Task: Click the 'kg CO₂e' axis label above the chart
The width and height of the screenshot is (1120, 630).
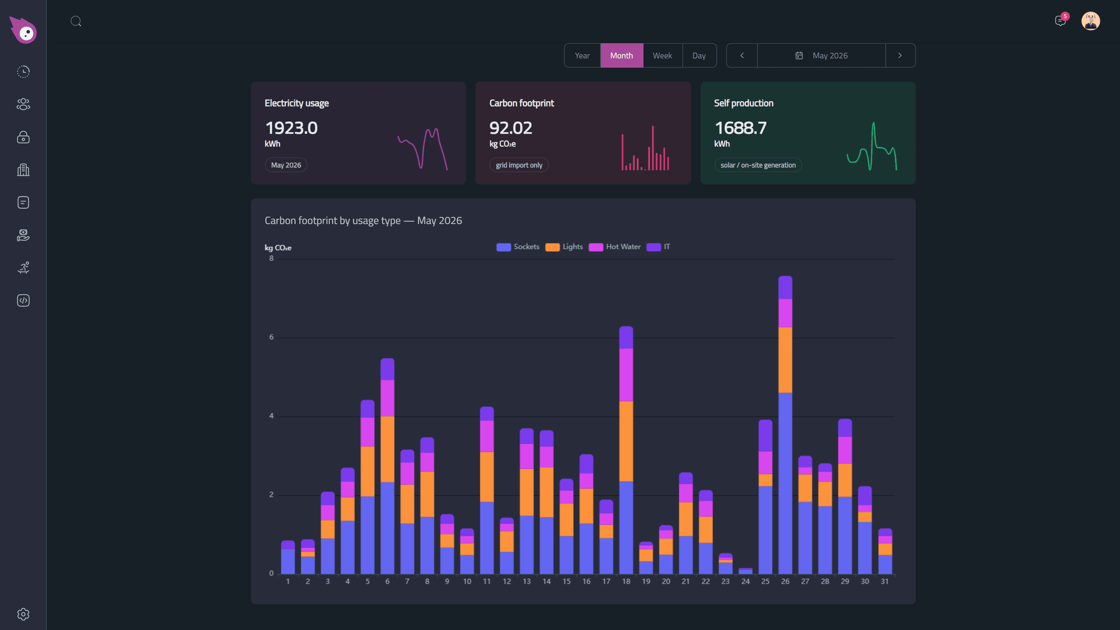Action: (x=278, y=248)
